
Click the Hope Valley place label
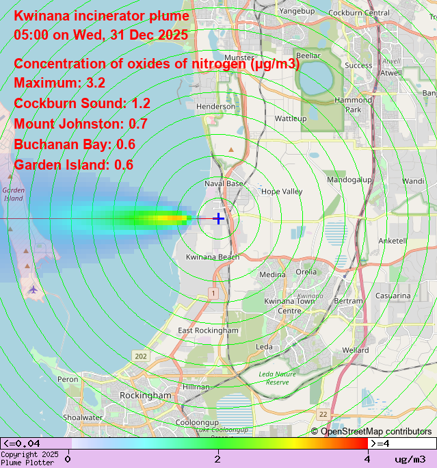tap(281, 192)
